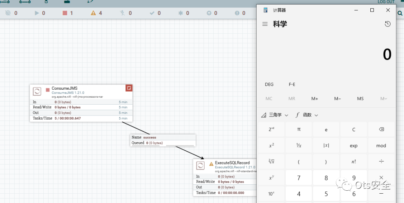Click the MC memory clear button
Image resolution: width=404 pixels, height=203 pixels.
pyautogui.click(x=269, y=99)
